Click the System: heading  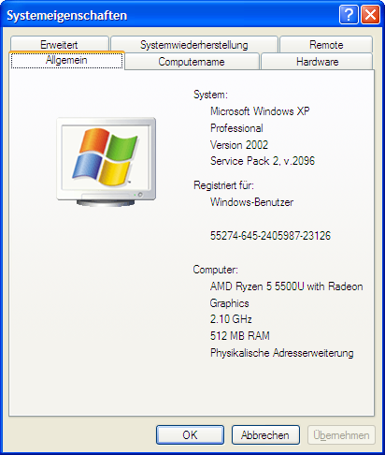point(210,95)
